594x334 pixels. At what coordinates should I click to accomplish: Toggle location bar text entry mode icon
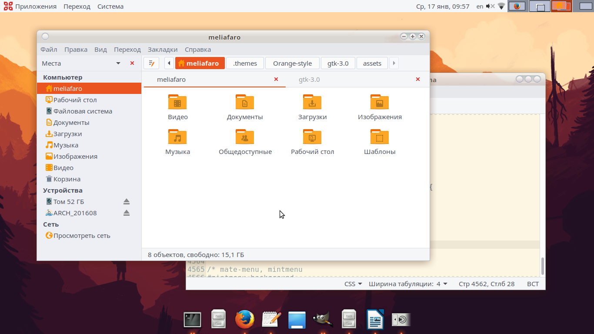151,63
